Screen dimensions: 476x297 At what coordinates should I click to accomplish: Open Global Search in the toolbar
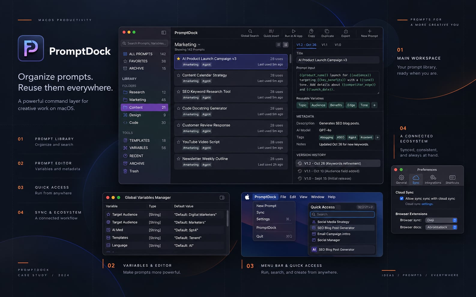[250, 33]
